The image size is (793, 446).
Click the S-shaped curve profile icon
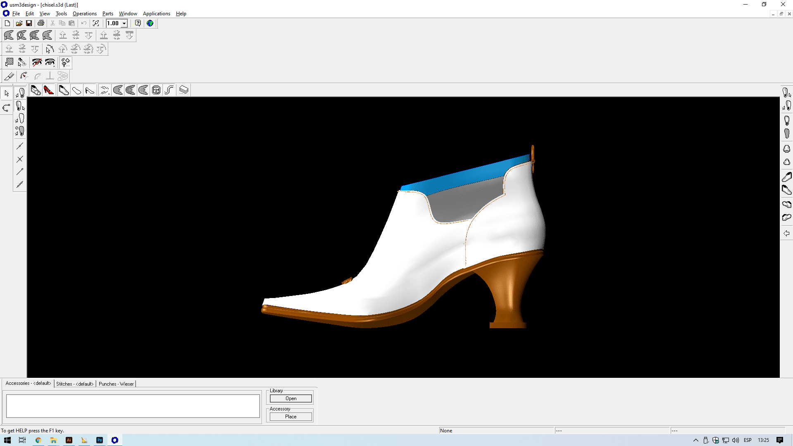coord(169,90)
